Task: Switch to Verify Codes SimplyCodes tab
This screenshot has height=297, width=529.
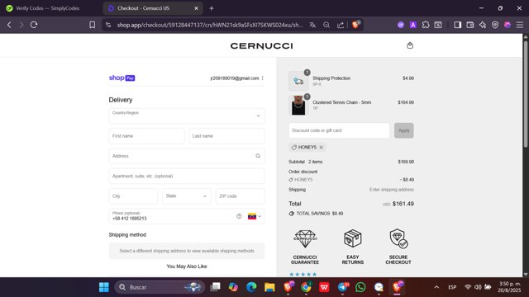Action: pyautogui.click(x=47, y=8)
